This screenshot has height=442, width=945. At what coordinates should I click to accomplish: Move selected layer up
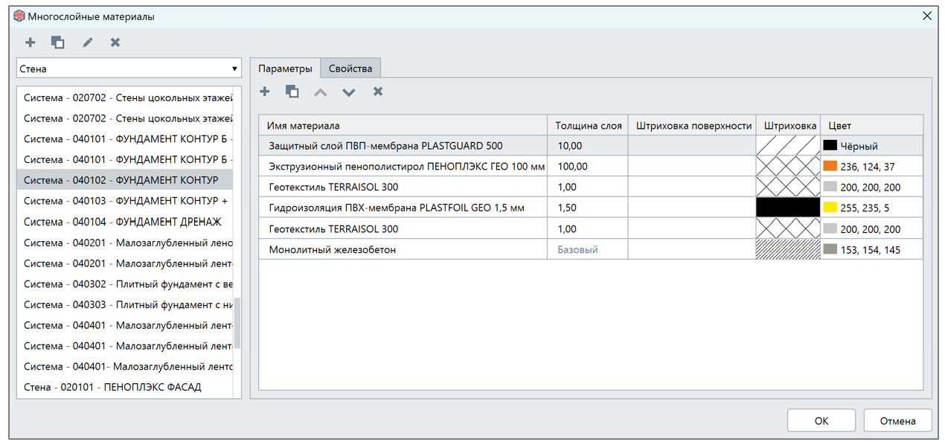point(320,92)
